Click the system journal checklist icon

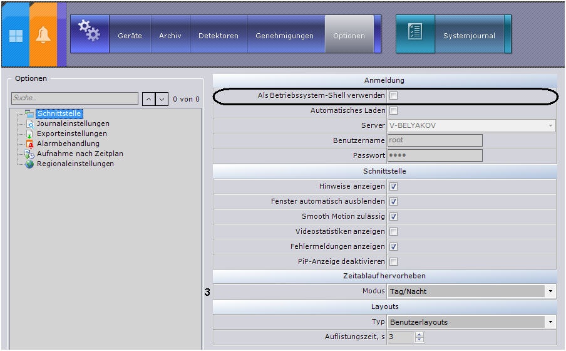(414, 33)
